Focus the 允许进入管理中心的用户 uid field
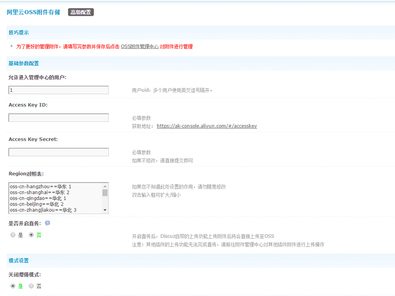Viewport: 395px width, 296px height. click(58, 90)
